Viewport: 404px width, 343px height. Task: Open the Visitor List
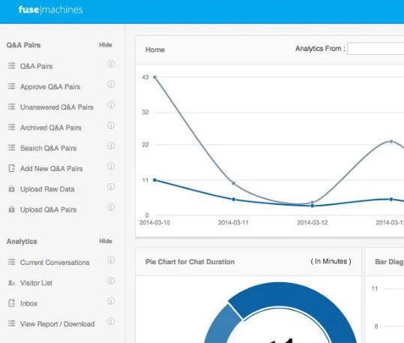(x=36, y=283)
